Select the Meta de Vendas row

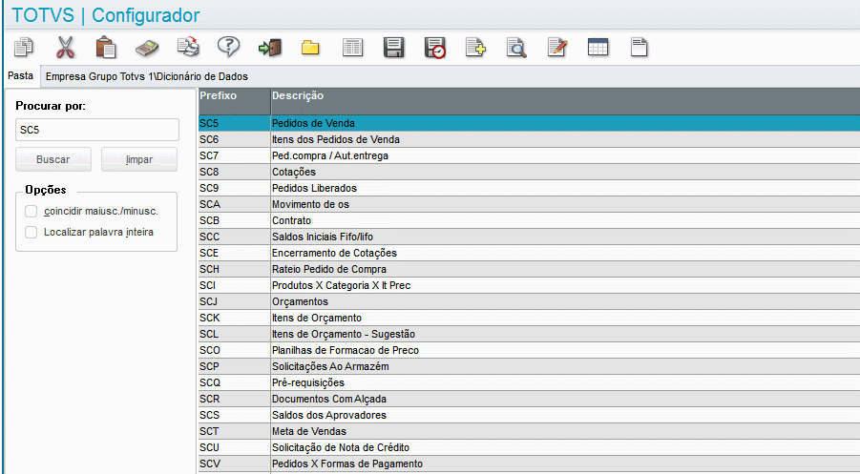coord(529,431)
